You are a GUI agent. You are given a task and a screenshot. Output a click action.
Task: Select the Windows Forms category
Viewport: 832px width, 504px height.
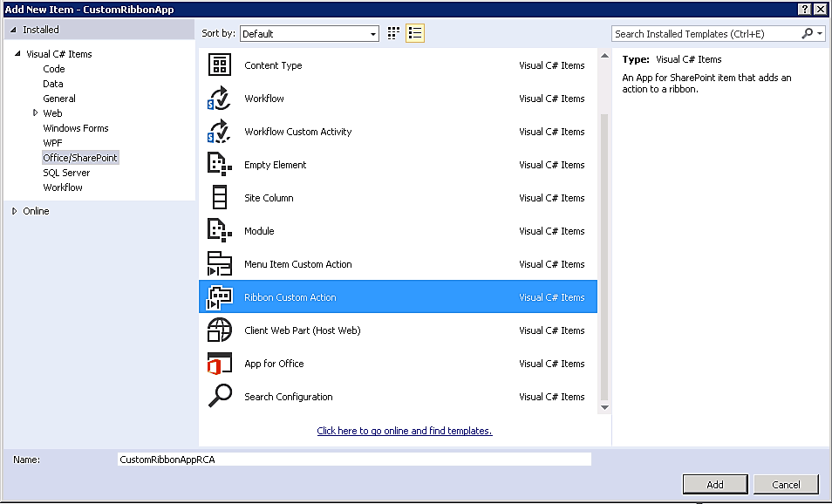(x=75, y=127)
